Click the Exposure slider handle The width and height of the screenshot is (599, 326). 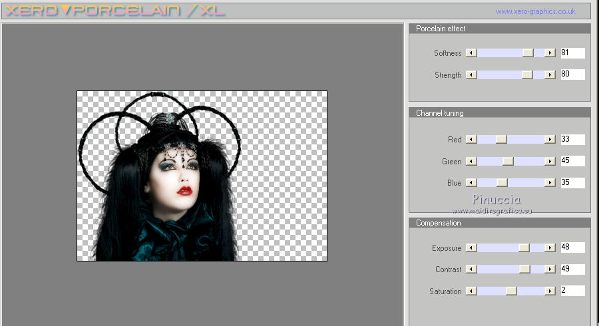pos(524,247)
